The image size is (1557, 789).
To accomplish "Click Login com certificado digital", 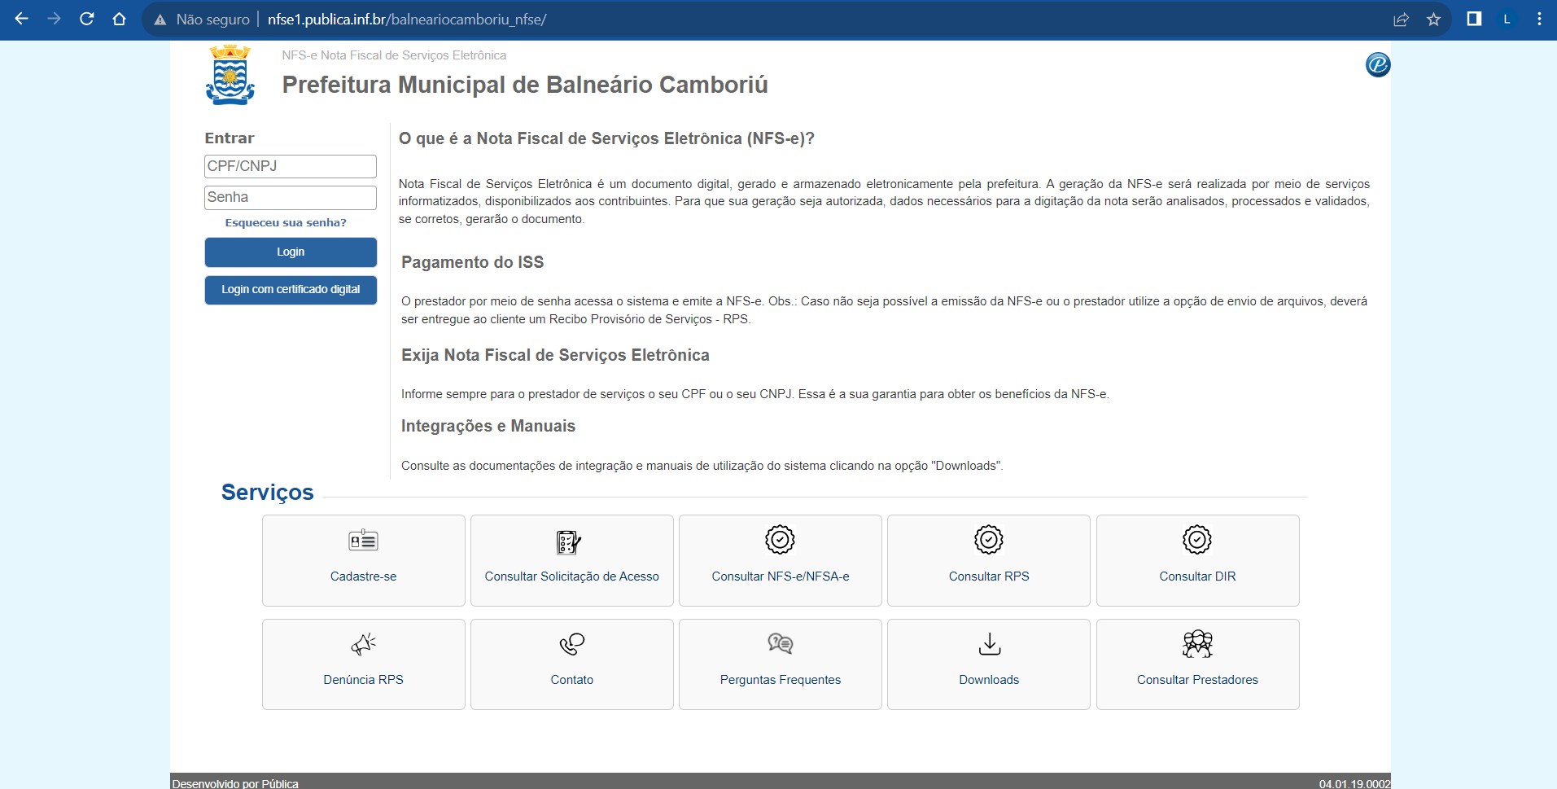I will click(291, 290).
